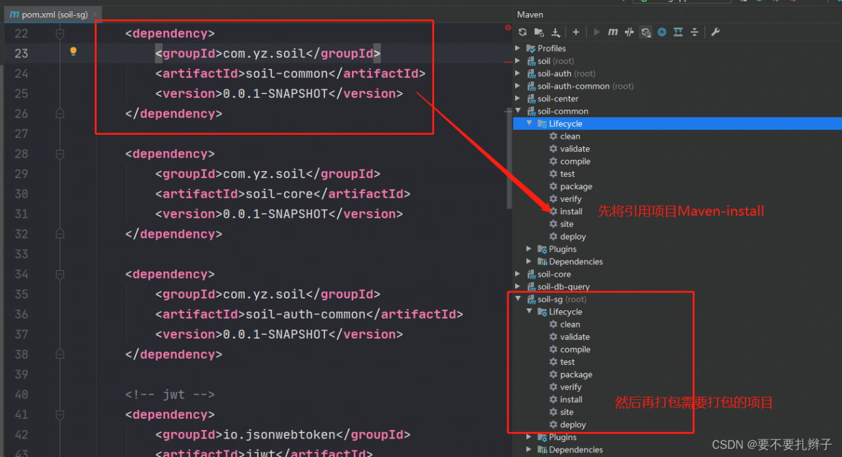
Task: Click the Maven tool window title
Action: point(530,14)
